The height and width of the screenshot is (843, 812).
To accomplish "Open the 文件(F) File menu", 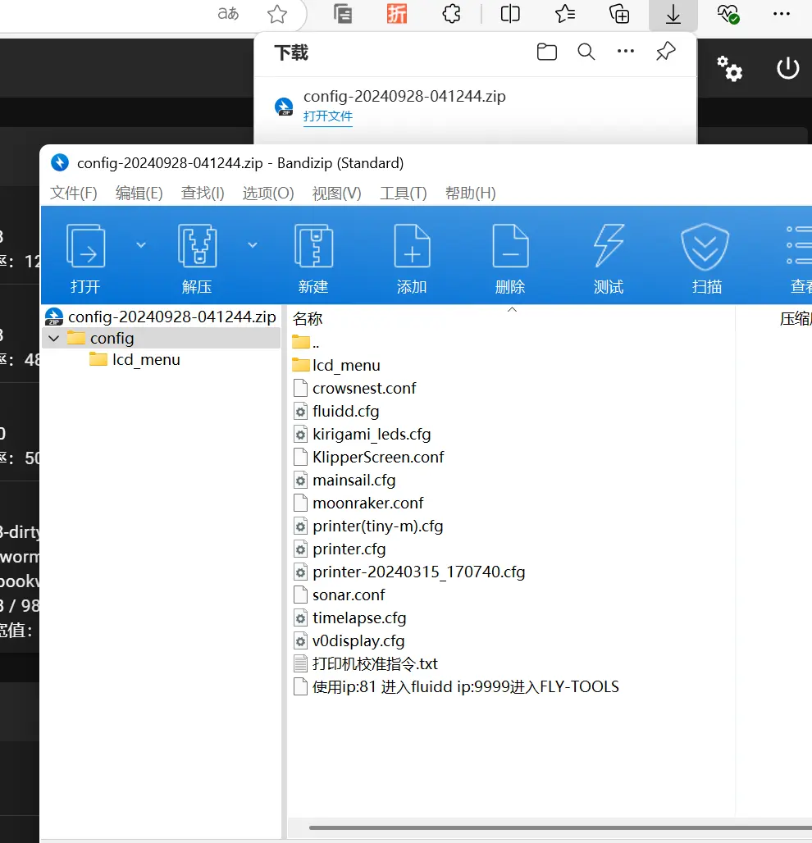I will 74,193.
